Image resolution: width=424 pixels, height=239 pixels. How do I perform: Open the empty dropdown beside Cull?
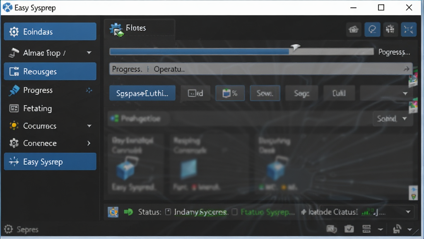coord(387,93)
